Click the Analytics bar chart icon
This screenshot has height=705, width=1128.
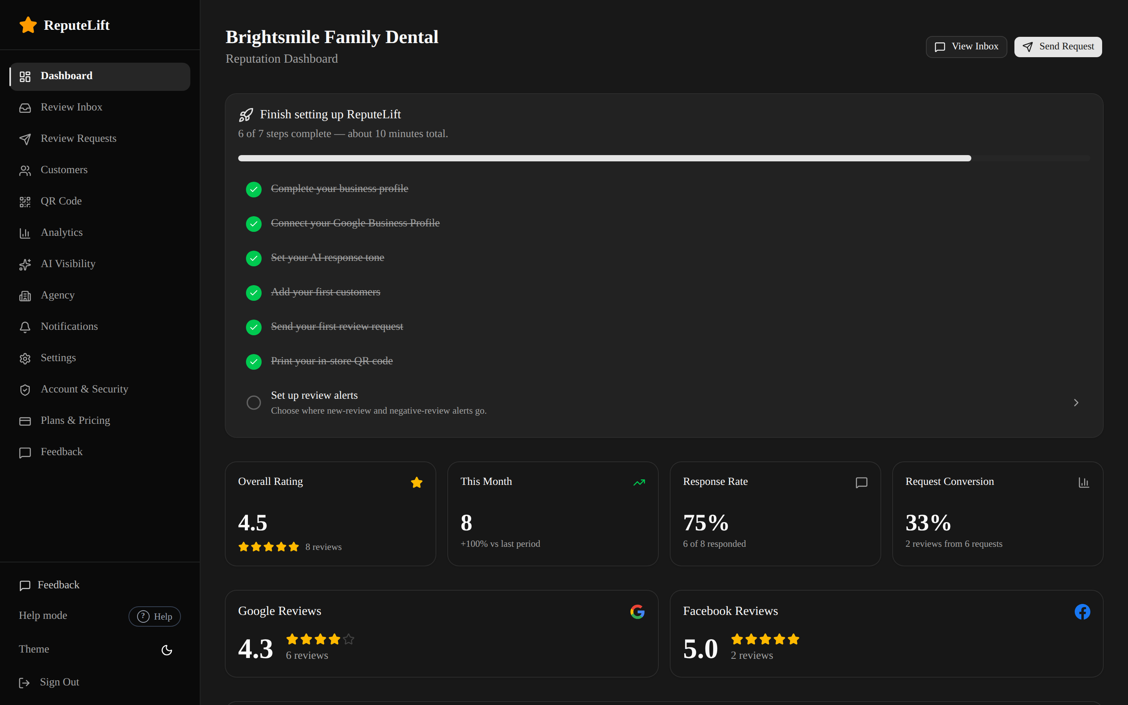(25, 233)
